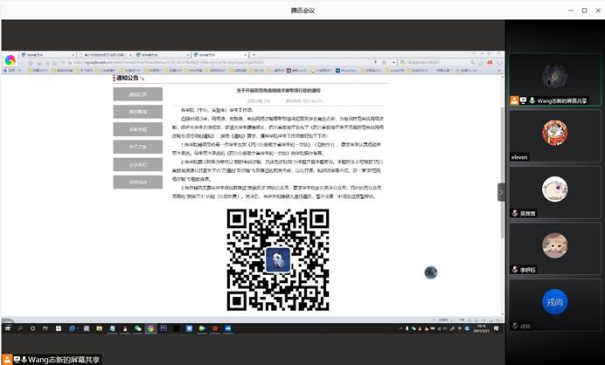Screen dimensions: 605x365
Task: Click the orange host icon on Wang志新's tile
Action: (x=515, y=100)
